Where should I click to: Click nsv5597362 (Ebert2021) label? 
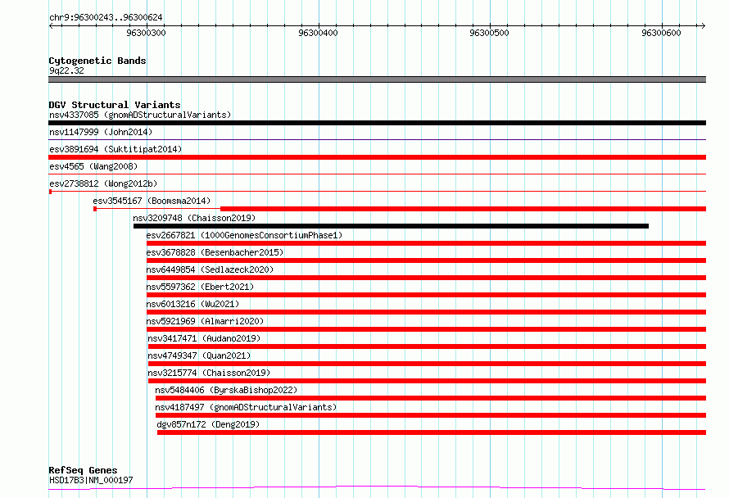point(200,287)
